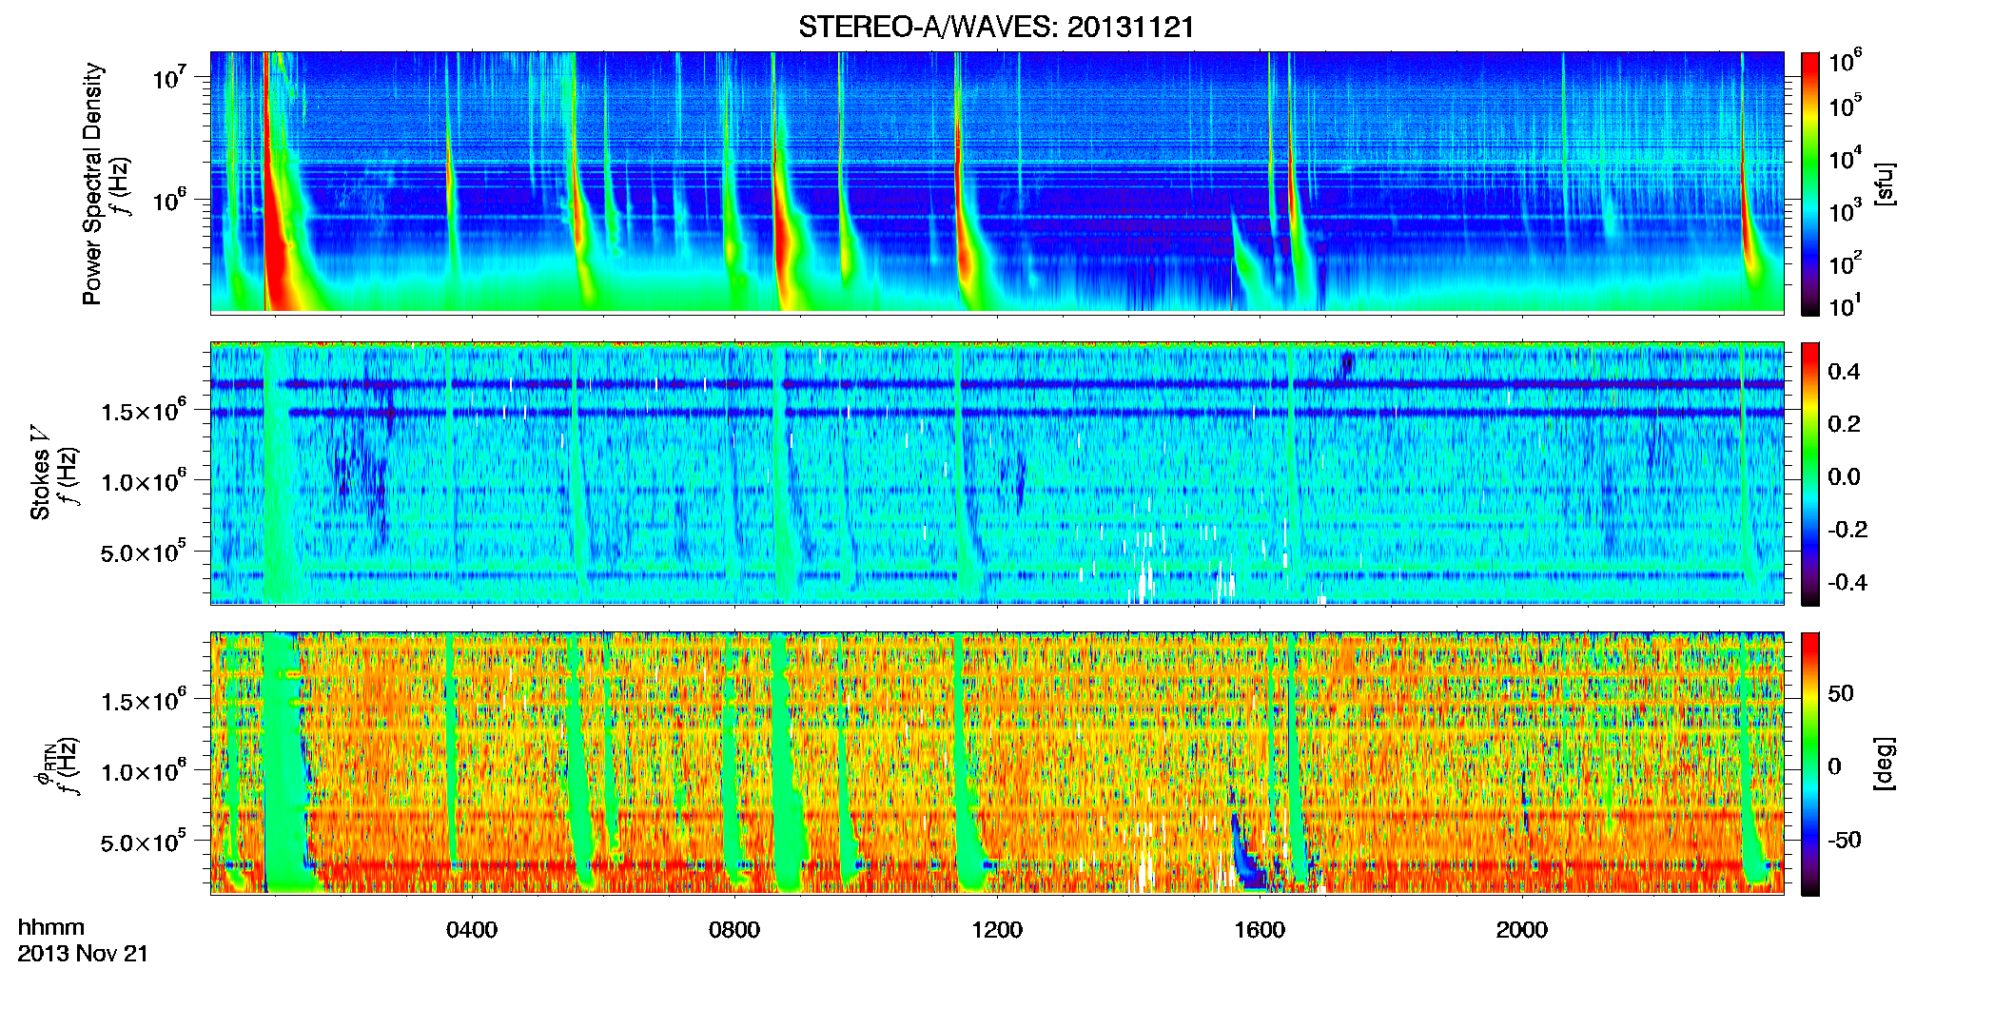This screenshot has height=1027, width=1994.
Task: Select the hhmm axis caption
Action: [51, 927]
